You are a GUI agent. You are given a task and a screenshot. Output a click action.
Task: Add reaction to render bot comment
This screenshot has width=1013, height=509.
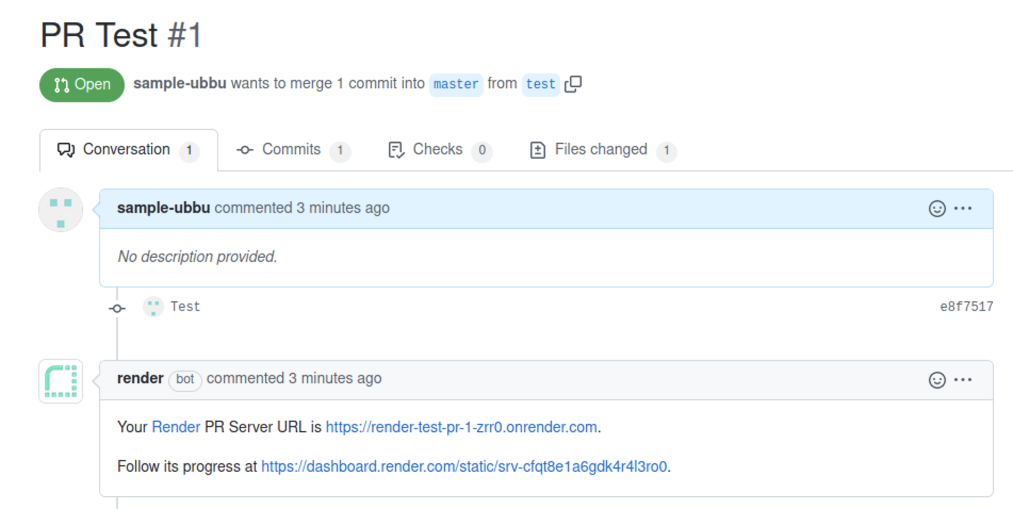point(937,380)
